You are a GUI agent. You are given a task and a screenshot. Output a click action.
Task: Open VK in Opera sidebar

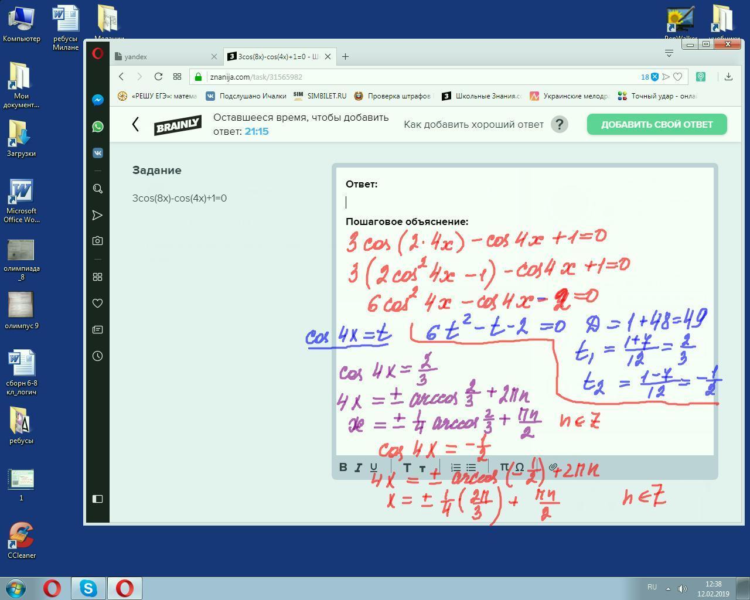98,153
